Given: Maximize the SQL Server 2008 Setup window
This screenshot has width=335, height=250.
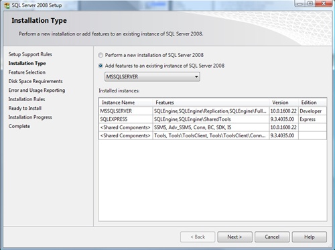Looking at the screenshot, I should point(310,3).
